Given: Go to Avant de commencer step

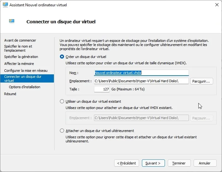Looking at the screenshot, I should tap(20, 40).
